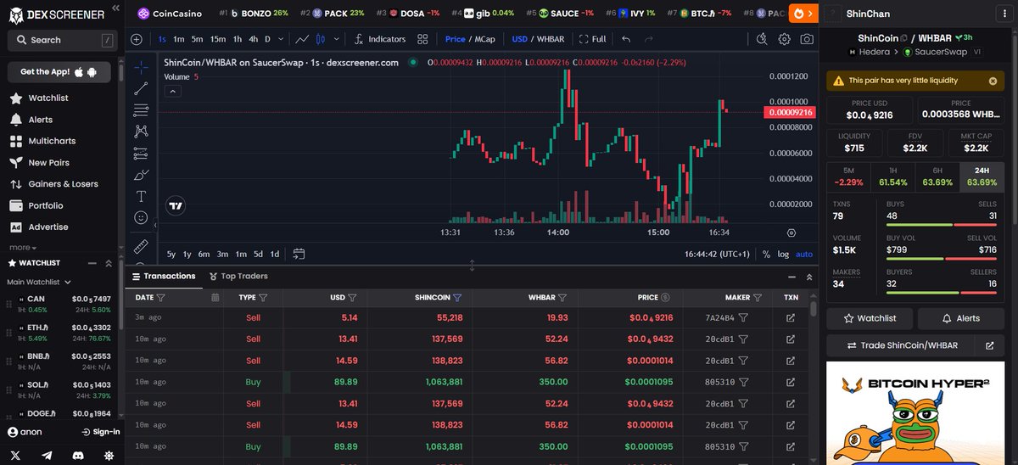
Task: Open the quick search chart icon
Action: (x=761, y=39)
